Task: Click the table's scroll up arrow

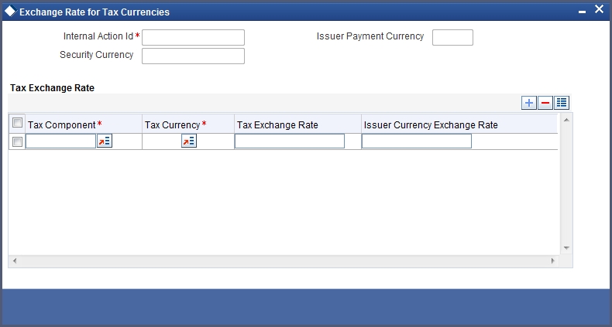Action: pyautogui.click(x=566, y=120)
